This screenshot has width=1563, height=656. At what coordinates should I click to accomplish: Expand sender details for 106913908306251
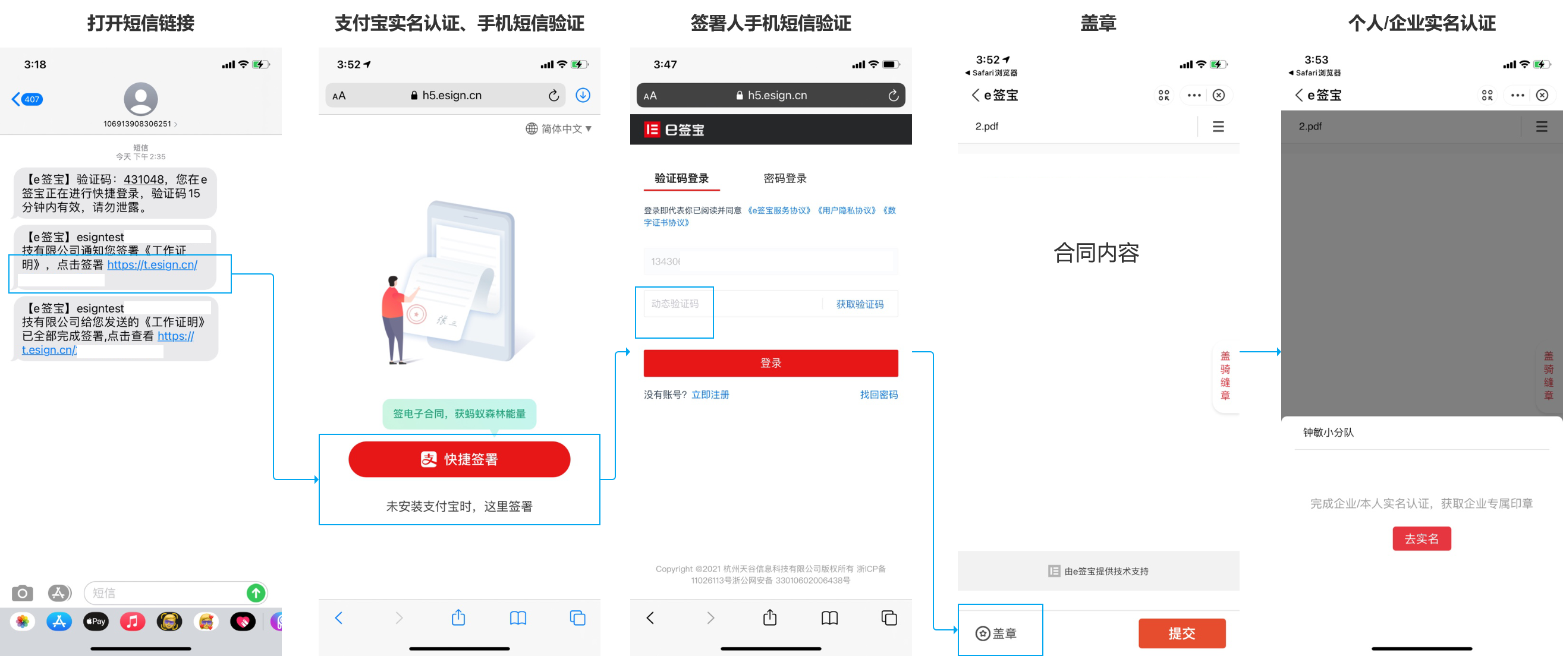[140, 124]
